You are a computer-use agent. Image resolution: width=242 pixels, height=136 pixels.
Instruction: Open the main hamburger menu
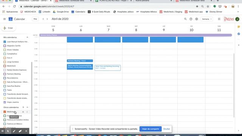click(x=5, y=19)
